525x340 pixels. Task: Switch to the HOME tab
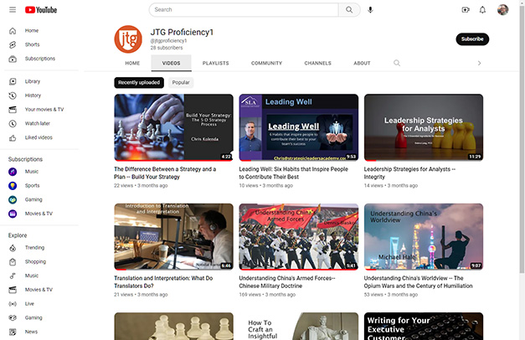(132, 63)
